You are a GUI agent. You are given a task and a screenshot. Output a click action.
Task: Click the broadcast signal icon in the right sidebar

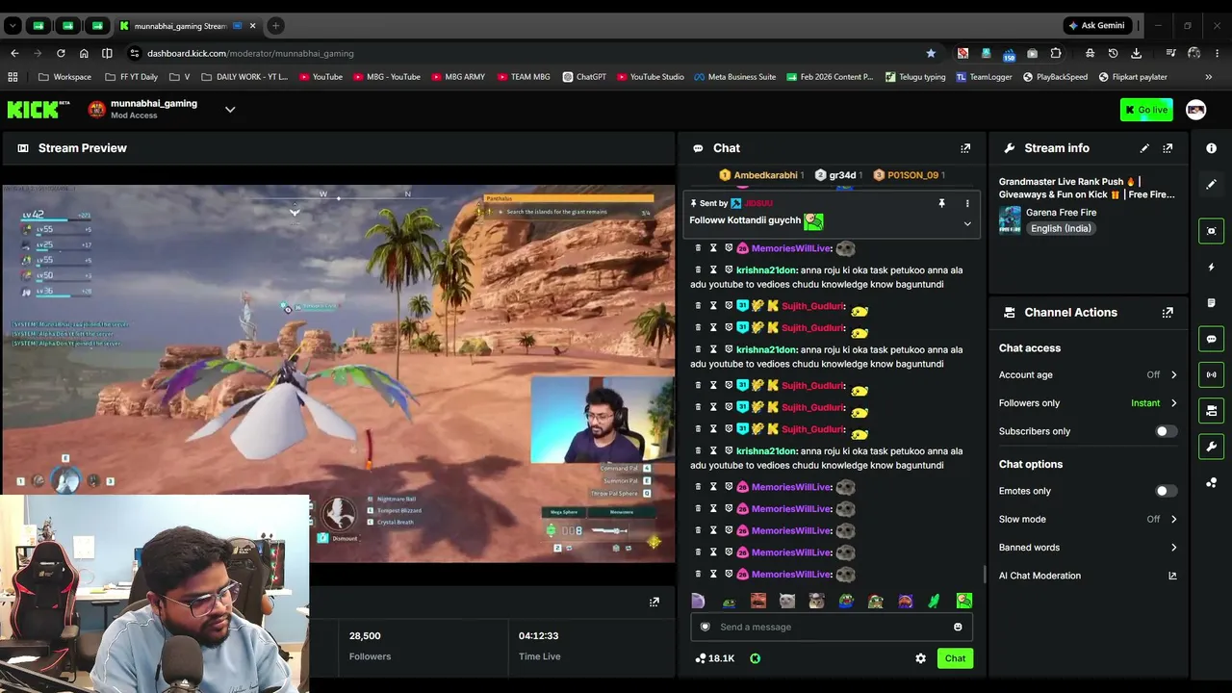click(1212, 374)
